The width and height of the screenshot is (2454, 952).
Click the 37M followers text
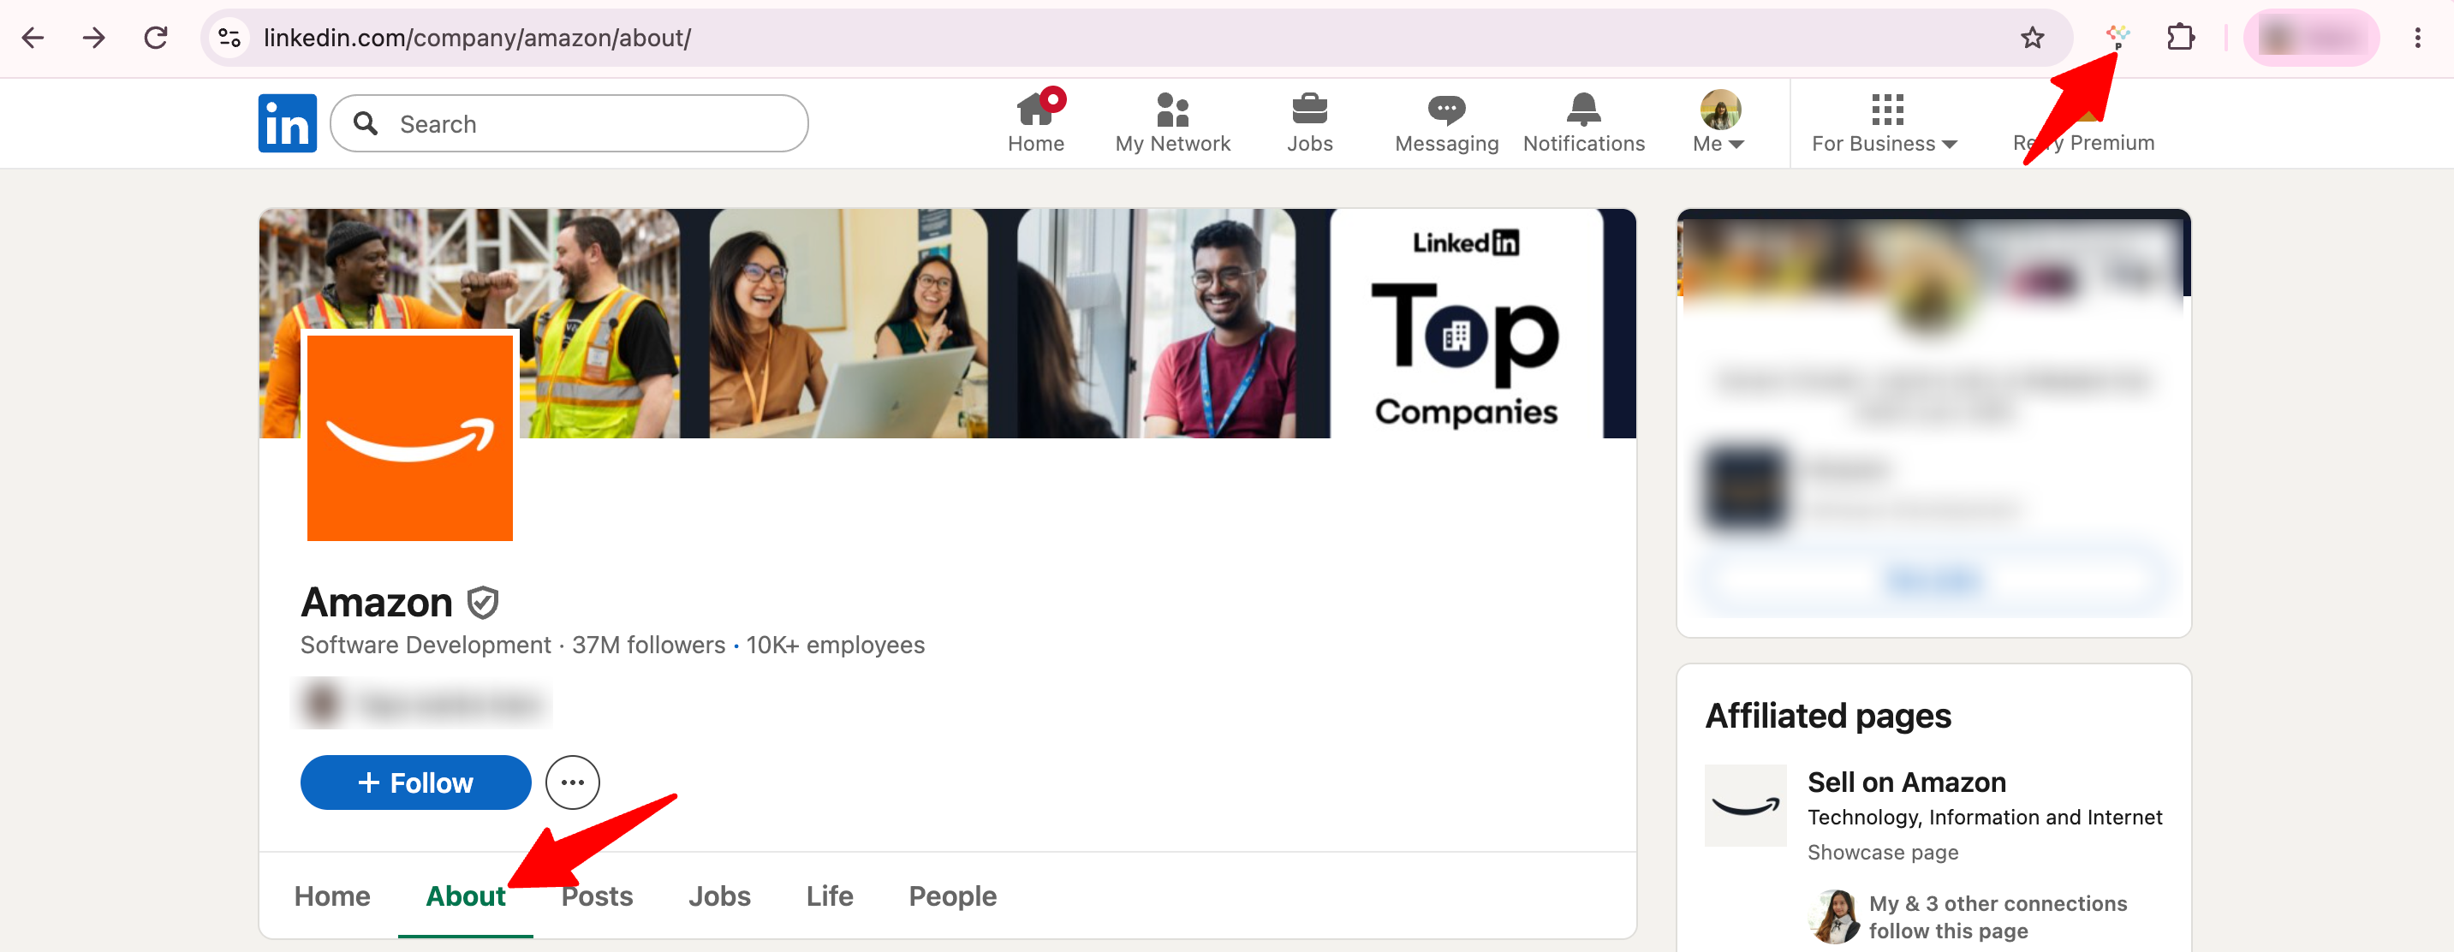(x=648, y=646)
